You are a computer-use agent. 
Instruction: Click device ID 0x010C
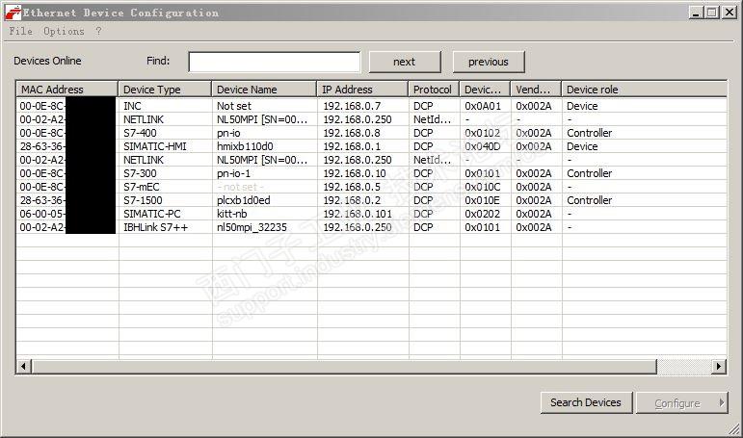[x=483, y=187]
